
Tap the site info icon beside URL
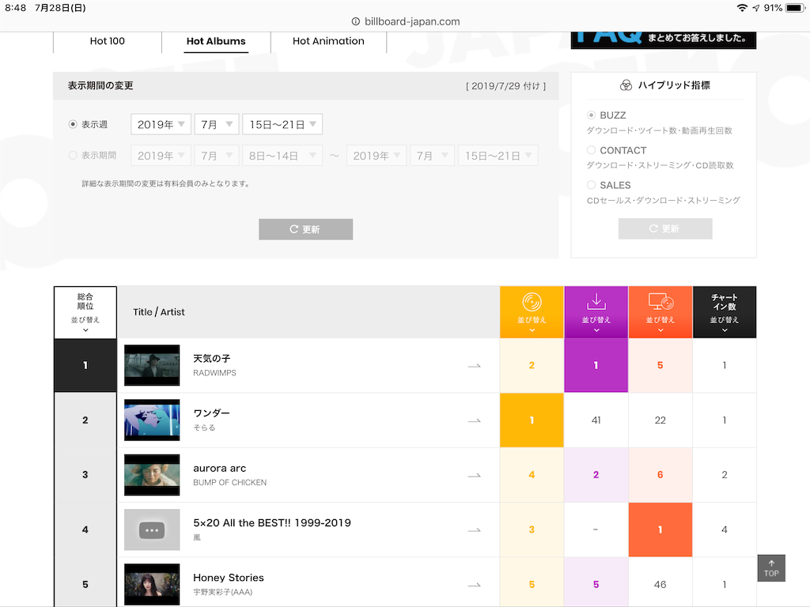click(x=355, y=21)
